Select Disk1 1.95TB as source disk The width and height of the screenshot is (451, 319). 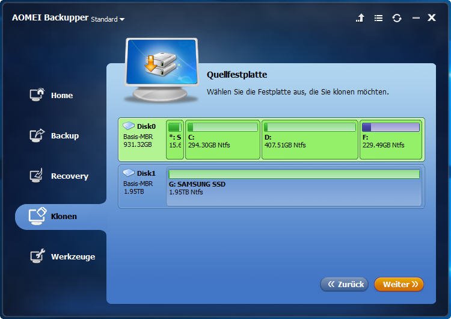[x=271, y=187]
